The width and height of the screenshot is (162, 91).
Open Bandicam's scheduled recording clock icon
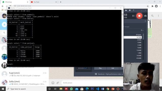coord(130,10)
